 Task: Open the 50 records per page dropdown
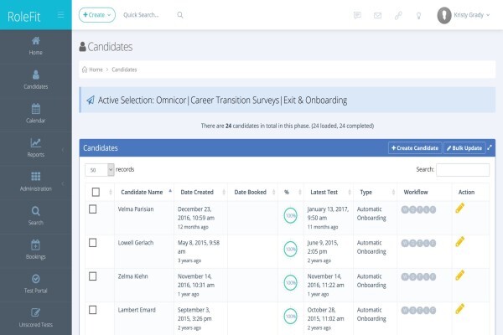coord(100,170)
